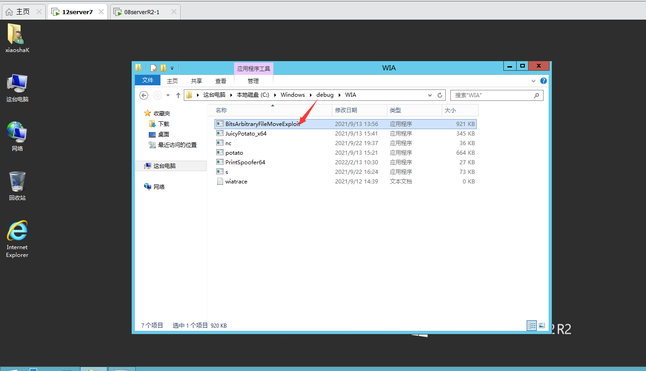Click the PrintSpoofer64 file icon
Image resolution: width=646 pixels, height=371 pixels.
[x=220, y=162]
